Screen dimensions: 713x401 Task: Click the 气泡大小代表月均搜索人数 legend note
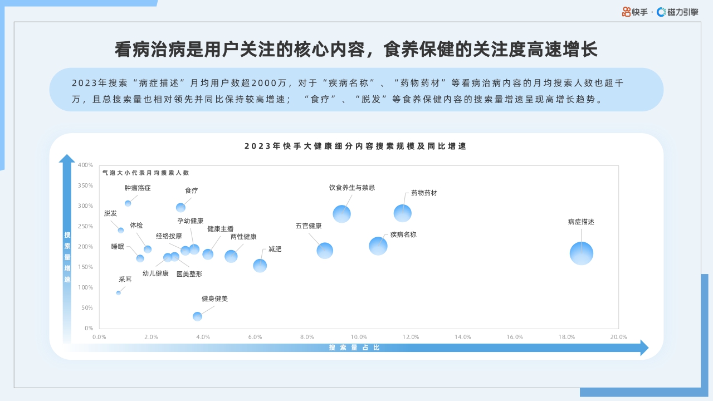146,173
